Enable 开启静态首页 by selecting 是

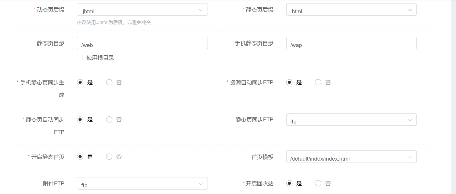(80, 157)
